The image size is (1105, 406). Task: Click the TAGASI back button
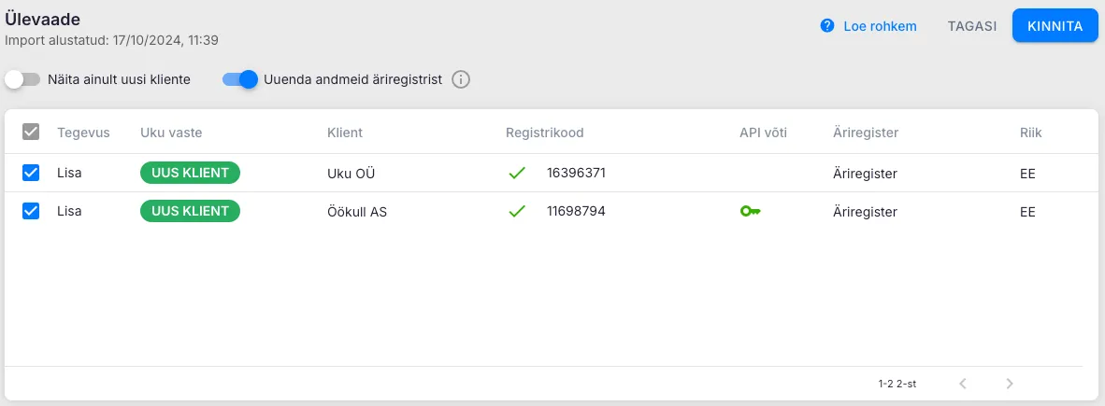click(971, 26)
